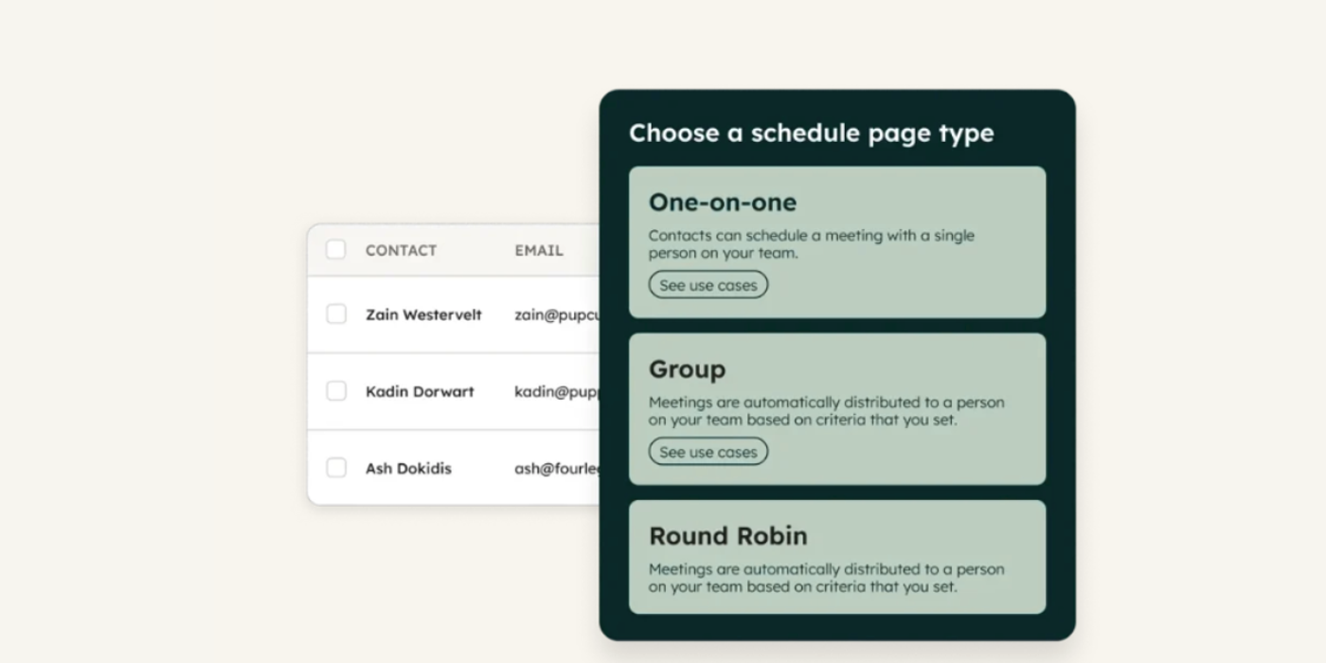Viewport: 1326px width, 663px height.
Task: Select the contact named Kadin Dorwart
Action: click(x=420, y=390)
